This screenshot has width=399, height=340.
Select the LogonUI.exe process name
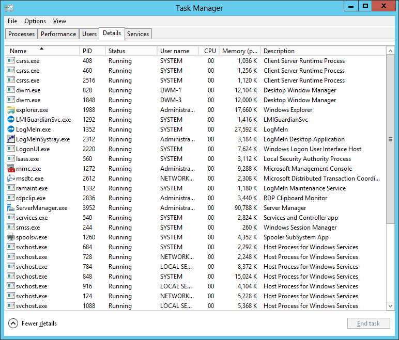tap(33, 149)
